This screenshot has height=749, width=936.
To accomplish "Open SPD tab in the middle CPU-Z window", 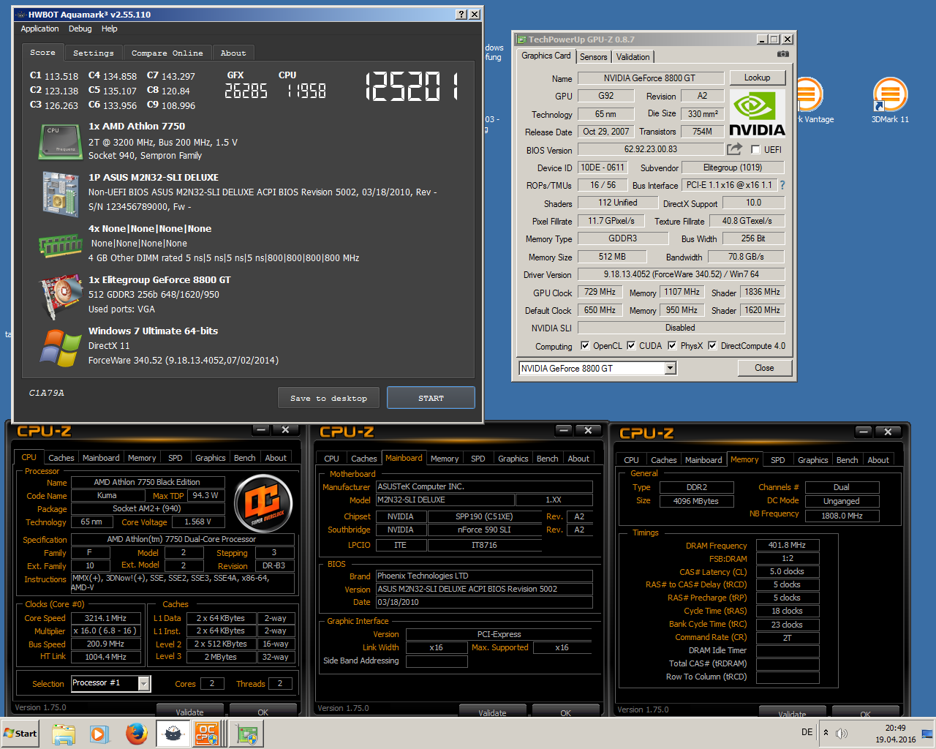I will [x=478, y=459].
